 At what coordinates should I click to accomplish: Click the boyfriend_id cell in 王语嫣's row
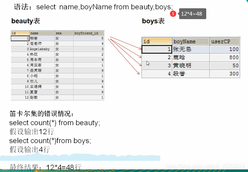coord(89,87)
